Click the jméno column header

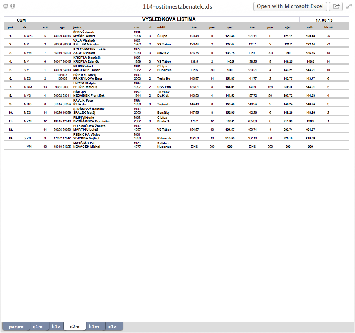(78, 27)
